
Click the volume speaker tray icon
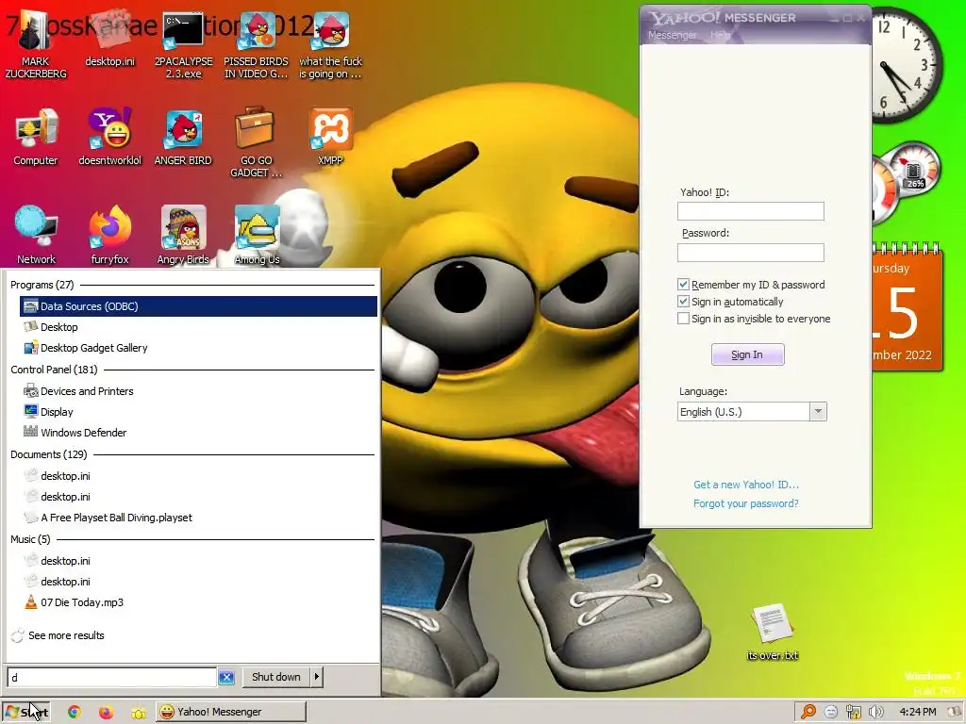click(876, 712)
